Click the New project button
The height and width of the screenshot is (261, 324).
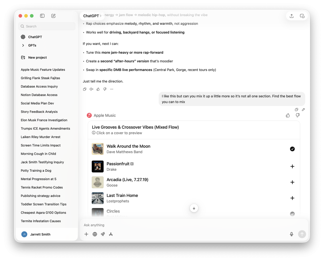pos(37,57)
